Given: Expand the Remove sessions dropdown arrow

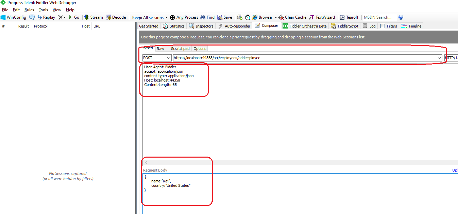Looking at the screenshot, I should click(65, 17).
